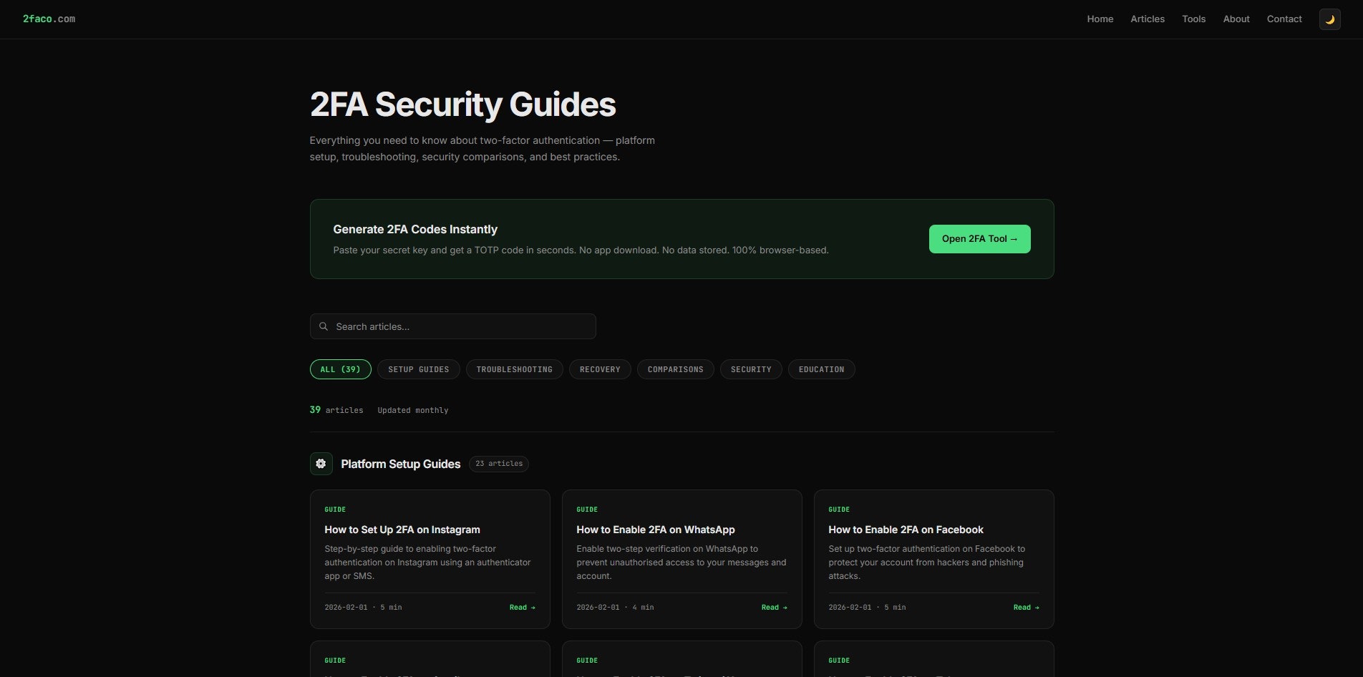Click the WhatsApp card 4 min date line
Viewport: 1363px width, 677px height.
pos(615,608)
